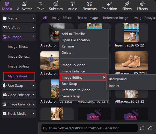Image resolution: width=156 pixels, height=134 pixels.
Task: Click the AI Video icon in sidebar
Action: click(5, 28)
